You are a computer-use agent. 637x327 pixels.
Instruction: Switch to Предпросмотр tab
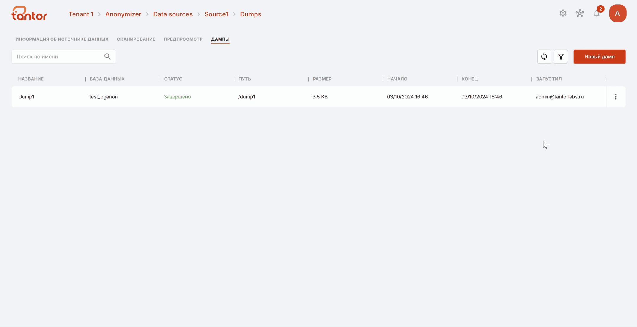pyautogui.click(x=183, y=39)
